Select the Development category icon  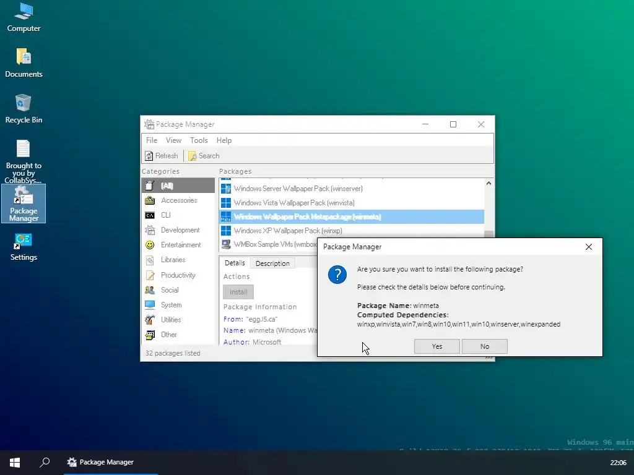(150, 230)
